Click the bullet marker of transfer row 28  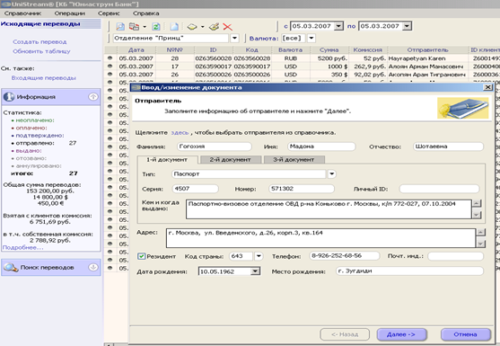(110, 58)
